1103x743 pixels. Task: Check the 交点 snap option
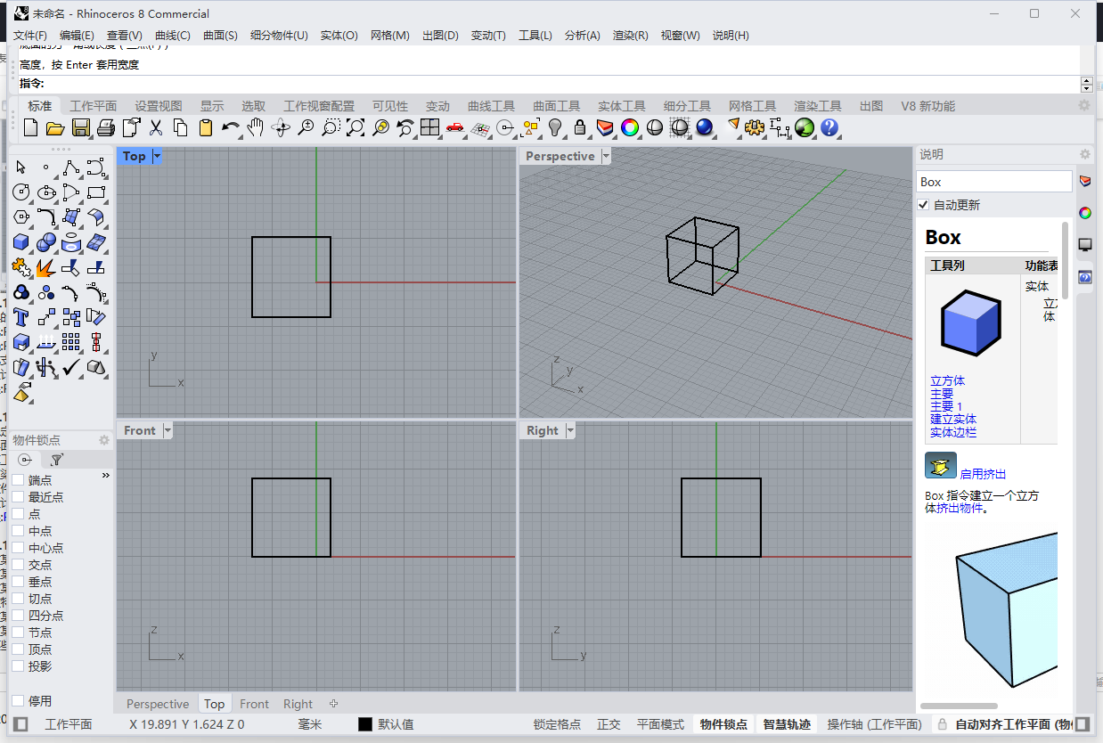(x=18, y=565)
